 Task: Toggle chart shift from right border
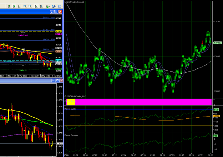[41, 6]
